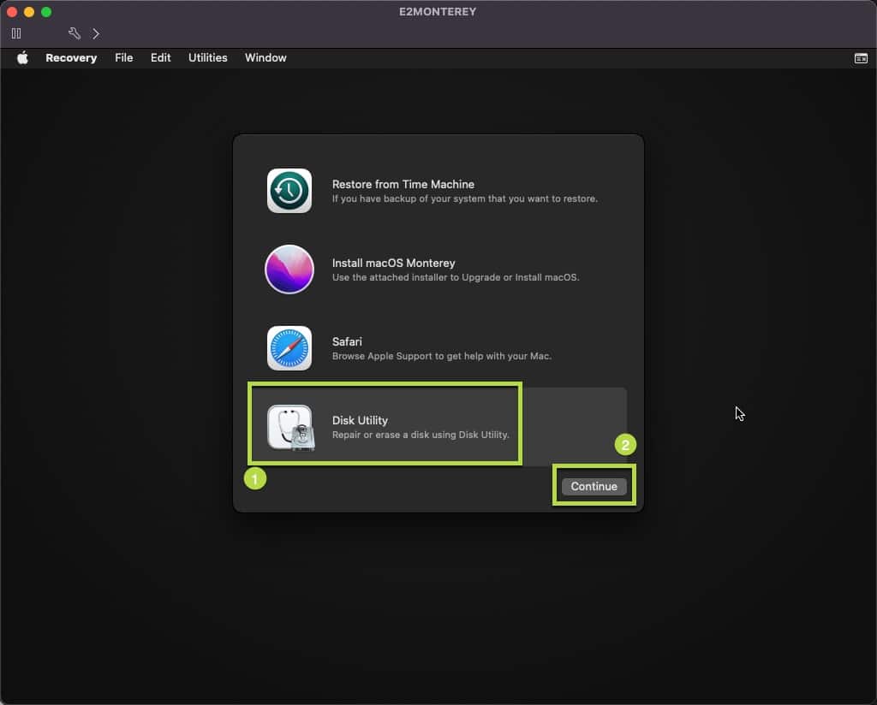Close the E2MONTEREY window with red button

[12, 12]
